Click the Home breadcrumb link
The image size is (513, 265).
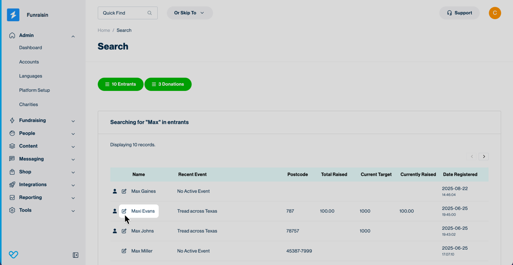tap(104, 30)
